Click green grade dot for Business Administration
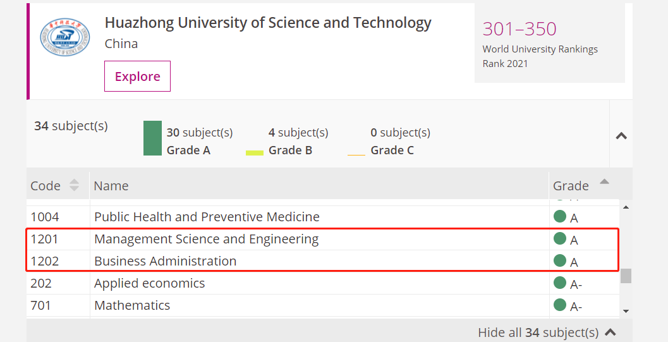This screenshot has width=668, height=342. [x=560, y=260]
